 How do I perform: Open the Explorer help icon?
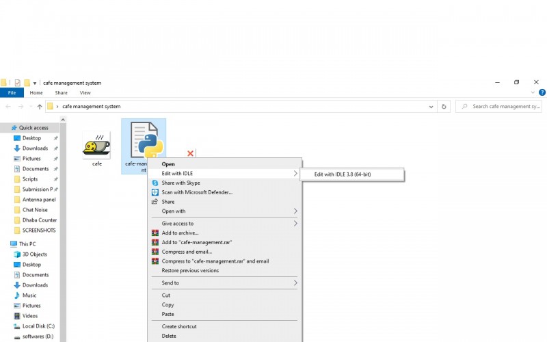(542, 92)
